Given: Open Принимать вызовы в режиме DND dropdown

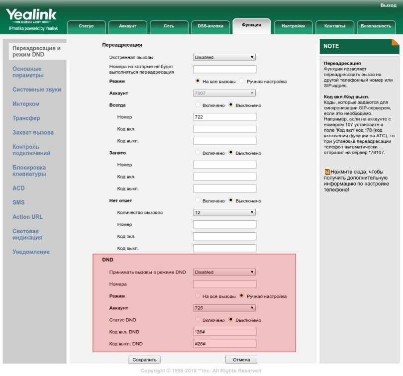Looking at the screenshot, I should point(224,272).
